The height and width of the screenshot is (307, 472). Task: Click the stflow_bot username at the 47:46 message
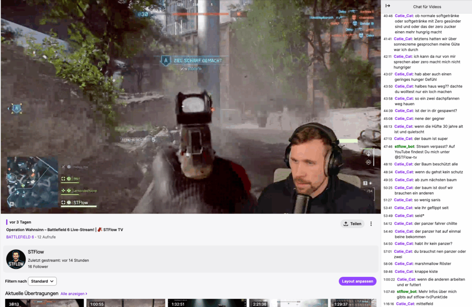404,146
